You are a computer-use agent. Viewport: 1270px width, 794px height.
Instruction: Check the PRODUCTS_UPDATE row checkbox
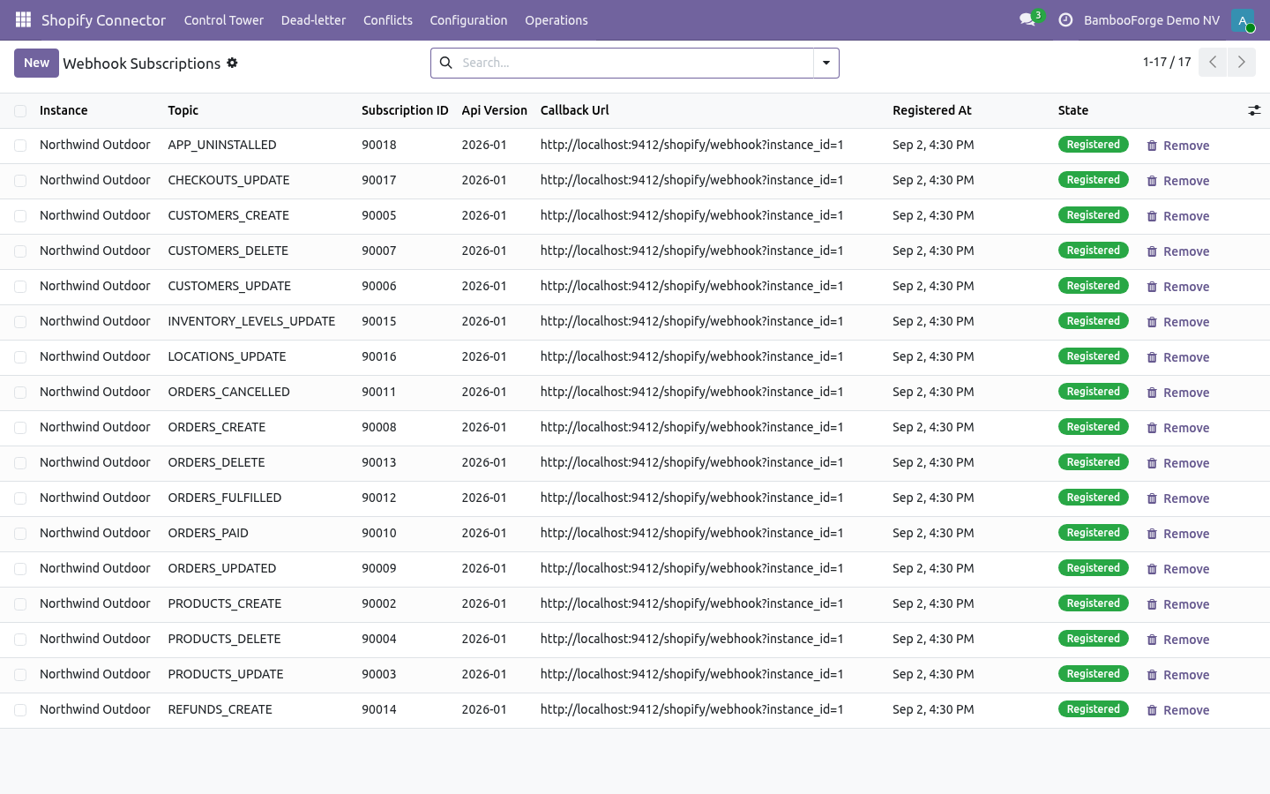tap(20, 675)
